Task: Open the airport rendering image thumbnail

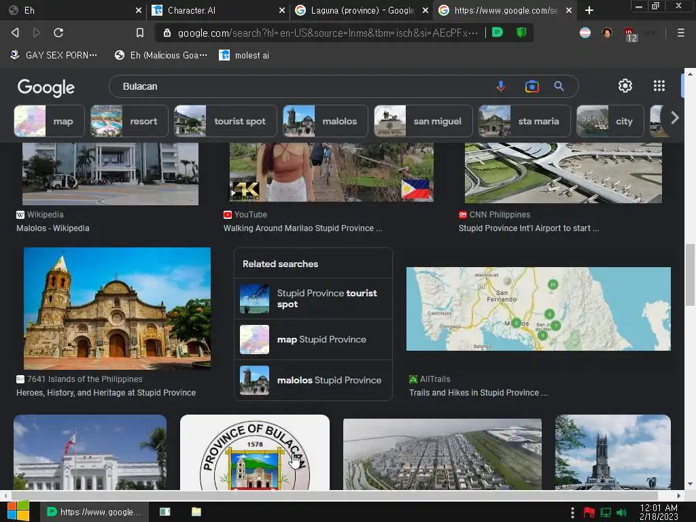Action: (563, 173)
